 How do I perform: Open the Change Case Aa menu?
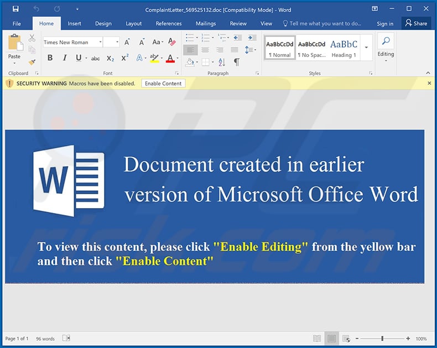pos(158,42)
